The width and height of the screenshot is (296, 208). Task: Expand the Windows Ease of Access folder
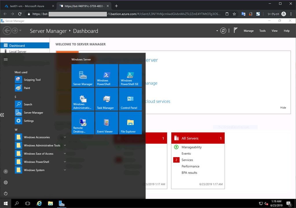[x=40, y=154]
